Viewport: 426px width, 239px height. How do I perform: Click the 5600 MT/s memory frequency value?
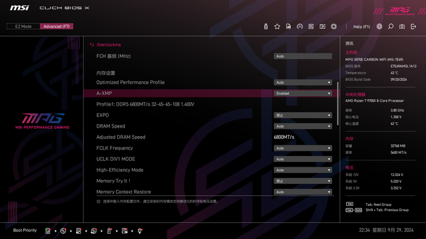point(398,153)
